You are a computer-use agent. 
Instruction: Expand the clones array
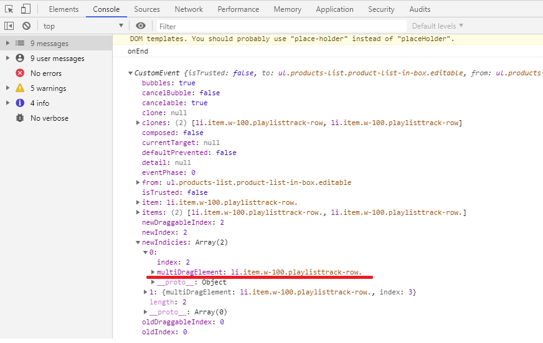[138, 123]
